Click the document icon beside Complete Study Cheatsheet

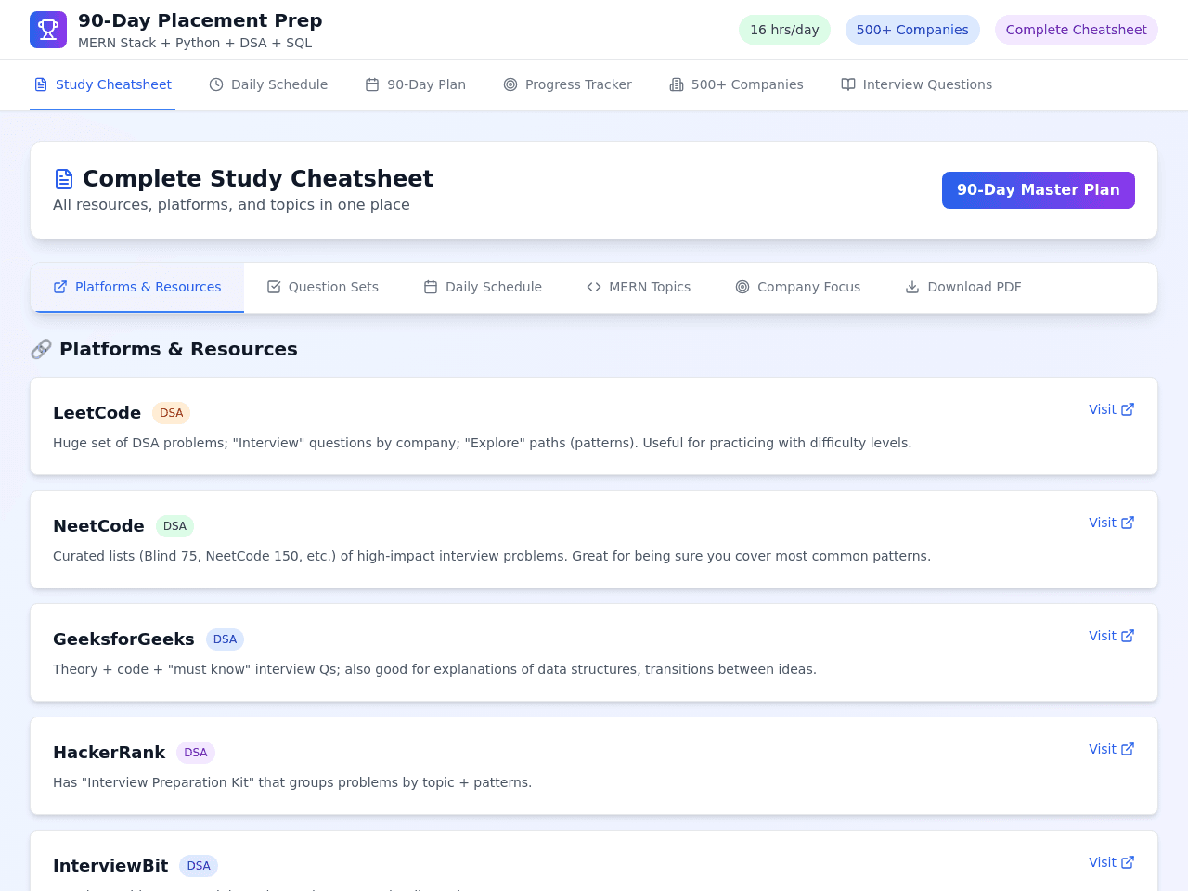click(x=64, y=179)
